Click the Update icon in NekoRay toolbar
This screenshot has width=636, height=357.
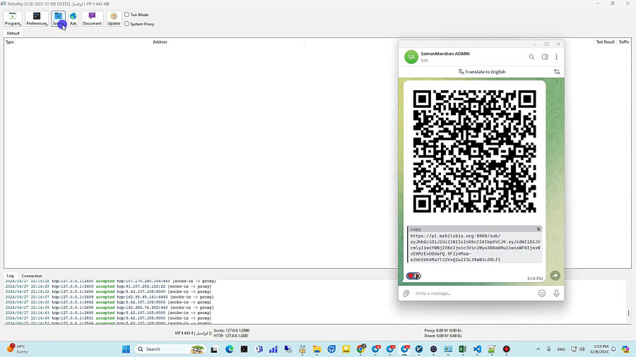point(114,18)
